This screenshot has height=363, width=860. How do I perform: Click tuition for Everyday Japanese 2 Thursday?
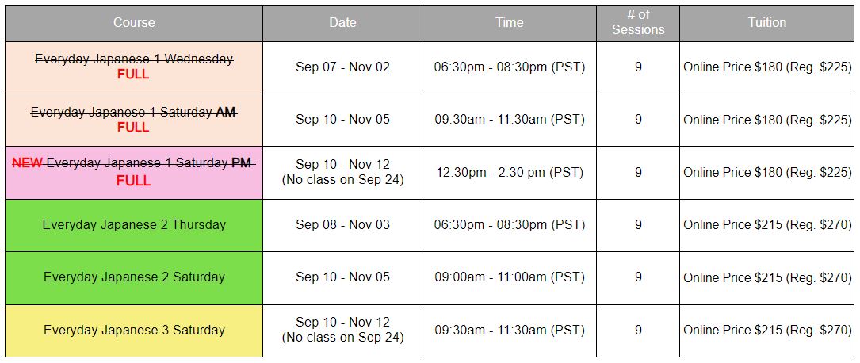pyautogui.click(x=766, y=225)
